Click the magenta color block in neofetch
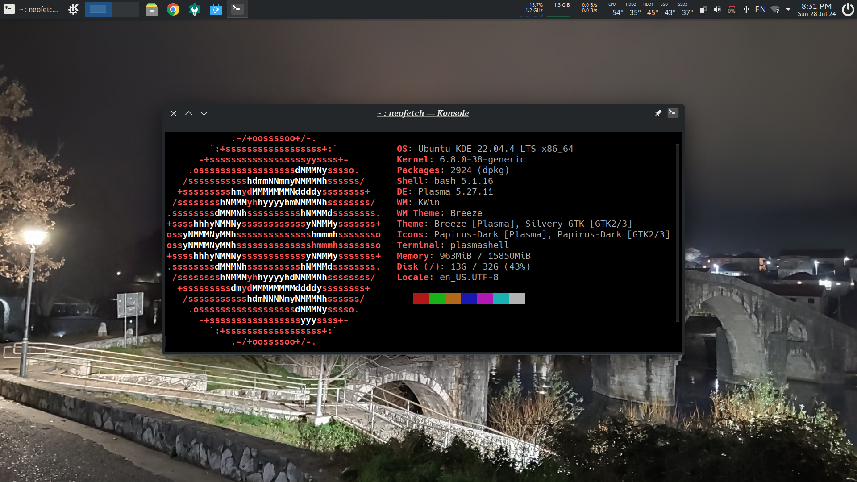Image resolution: width=857 pixels, height=482 pixels. tap(485, 299)
